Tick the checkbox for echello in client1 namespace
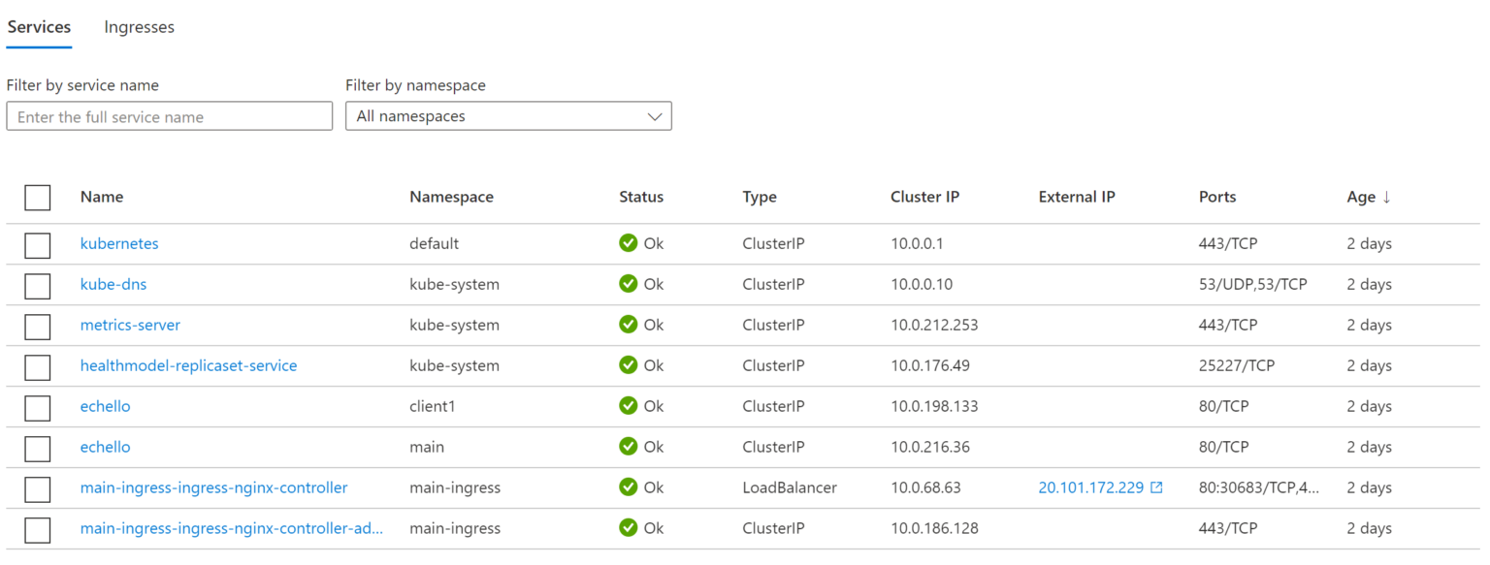This screenshot has height=565, width=1490. [38, 408]
